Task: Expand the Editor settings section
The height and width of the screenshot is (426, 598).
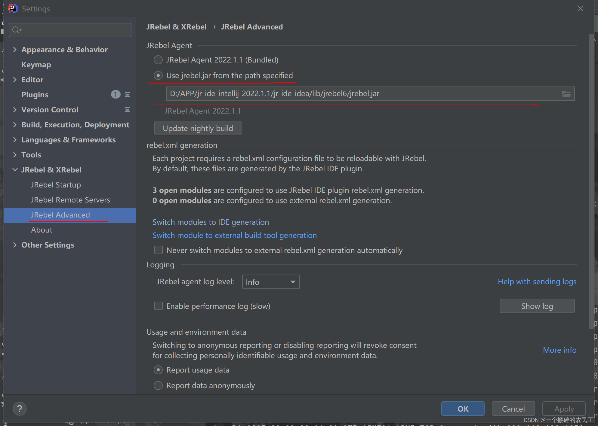Action: [x=15, y=80]
